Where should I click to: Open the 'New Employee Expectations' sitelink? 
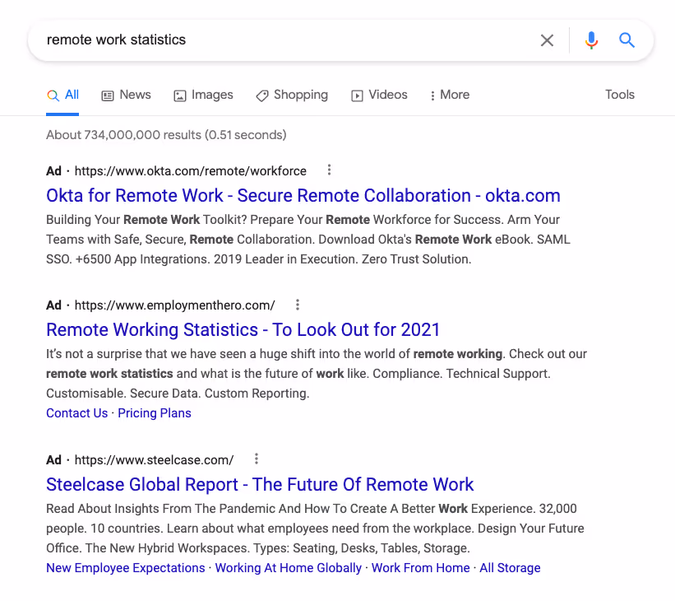click(x=126, y=568)
